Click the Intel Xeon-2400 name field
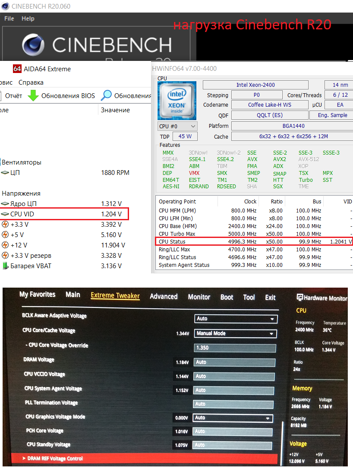The image size is (353, 469). 255,85
